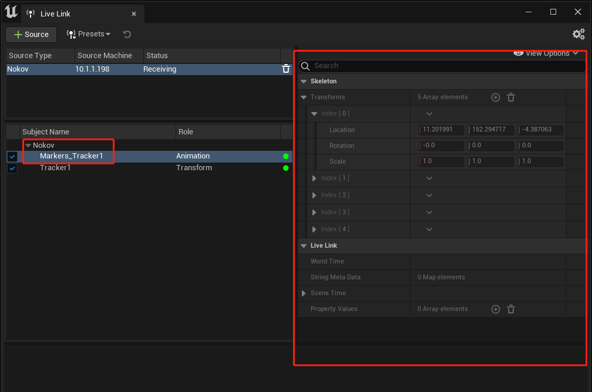Open the Presets dropdown menu
This screenshot has height=392, width=592.
coord(88,34)
